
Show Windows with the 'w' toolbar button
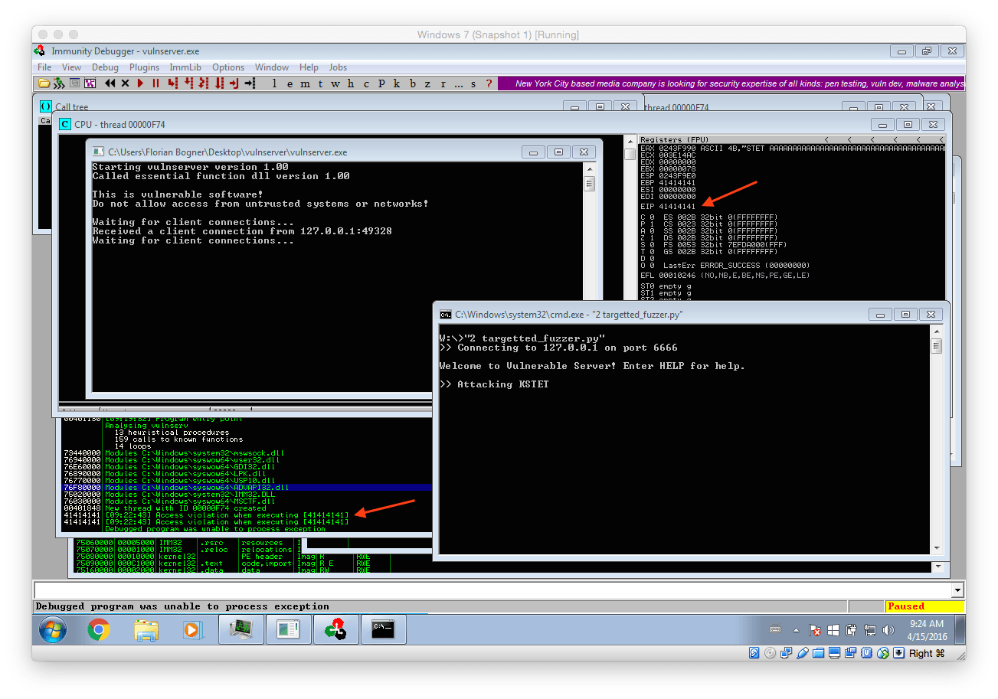point(335,83)
